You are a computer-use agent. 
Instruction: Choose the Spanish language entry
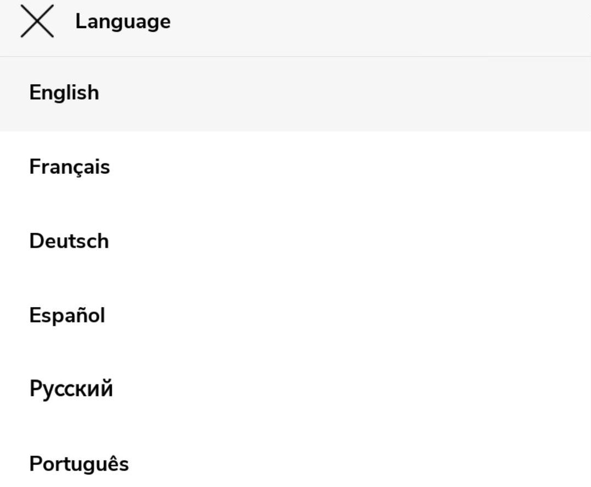pyautogui.click(x=67, y=315)
